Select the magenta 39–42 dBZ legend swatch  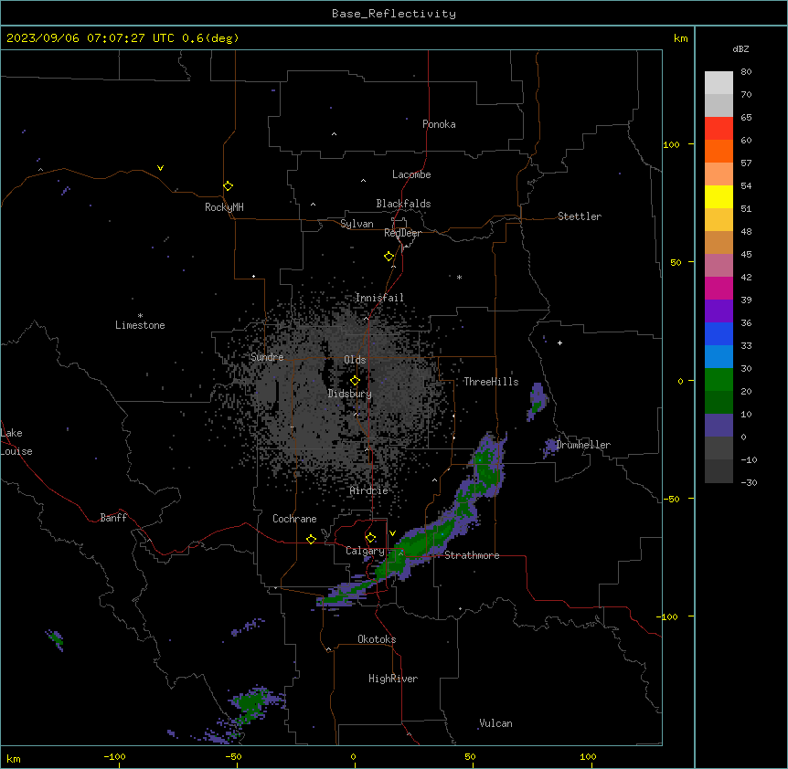pos(719,288)
